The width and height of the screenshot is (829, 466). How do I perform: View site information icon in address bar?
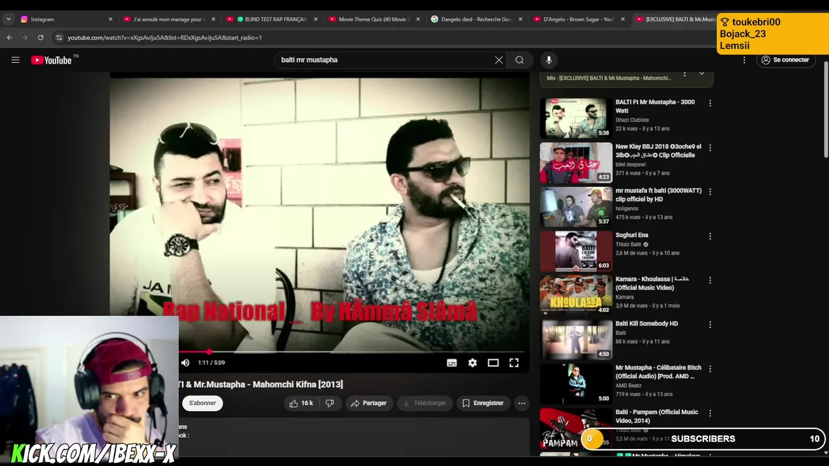[x=59, y=38]
